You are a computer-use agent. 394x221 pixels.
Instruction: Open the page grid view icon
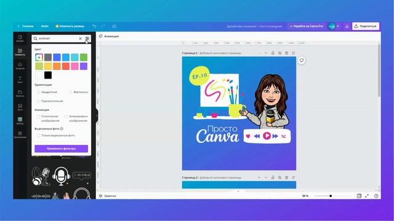pyautogui.click(x=359, y=196)
